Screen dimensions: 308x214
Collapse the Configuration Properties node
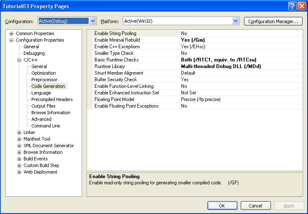pyautogui.click(x=12, y=40)
